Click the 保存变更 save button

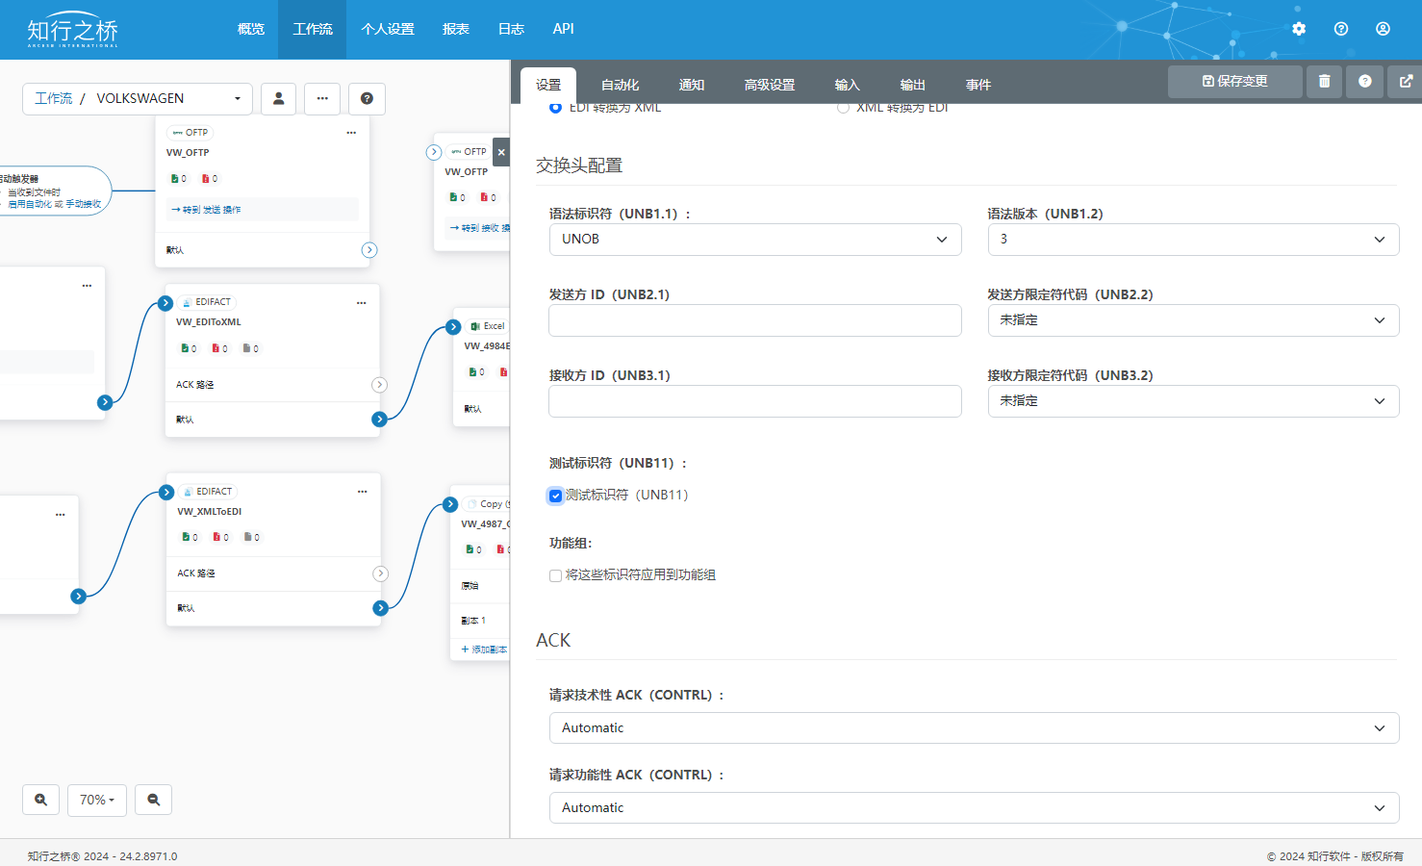[x=1234, y=82]
